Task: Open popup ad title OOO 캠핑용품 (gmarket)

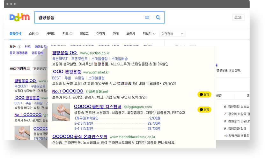Action: coord(67,72)
